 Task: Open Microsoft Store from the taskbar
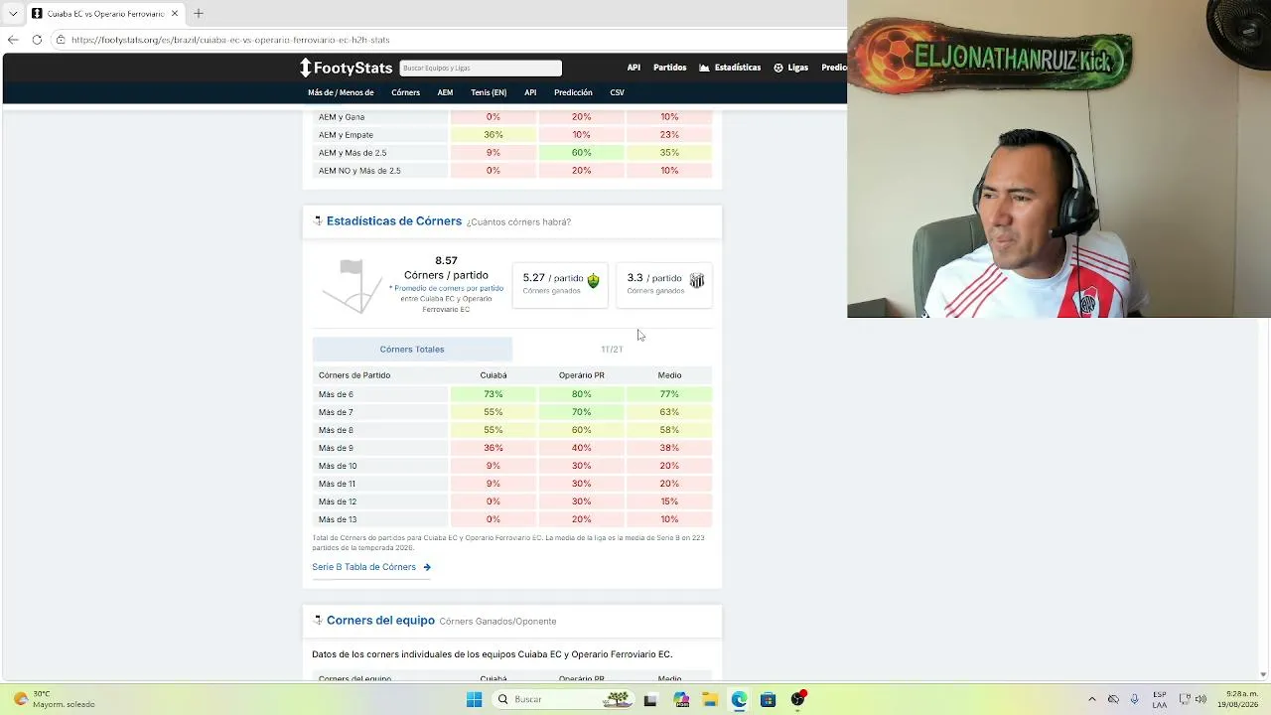(768, 699)
